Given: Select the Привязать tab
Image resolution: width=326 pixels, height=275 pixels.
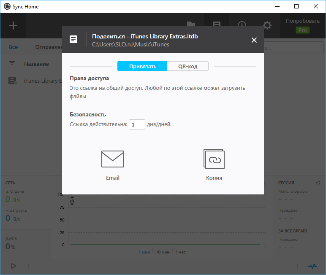Looking at the screenshot, I should coord(142,66).
